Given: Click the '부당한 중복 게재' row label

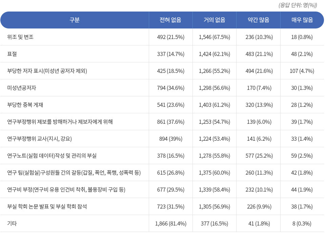Looking at the screenshot, I should 25,105.
